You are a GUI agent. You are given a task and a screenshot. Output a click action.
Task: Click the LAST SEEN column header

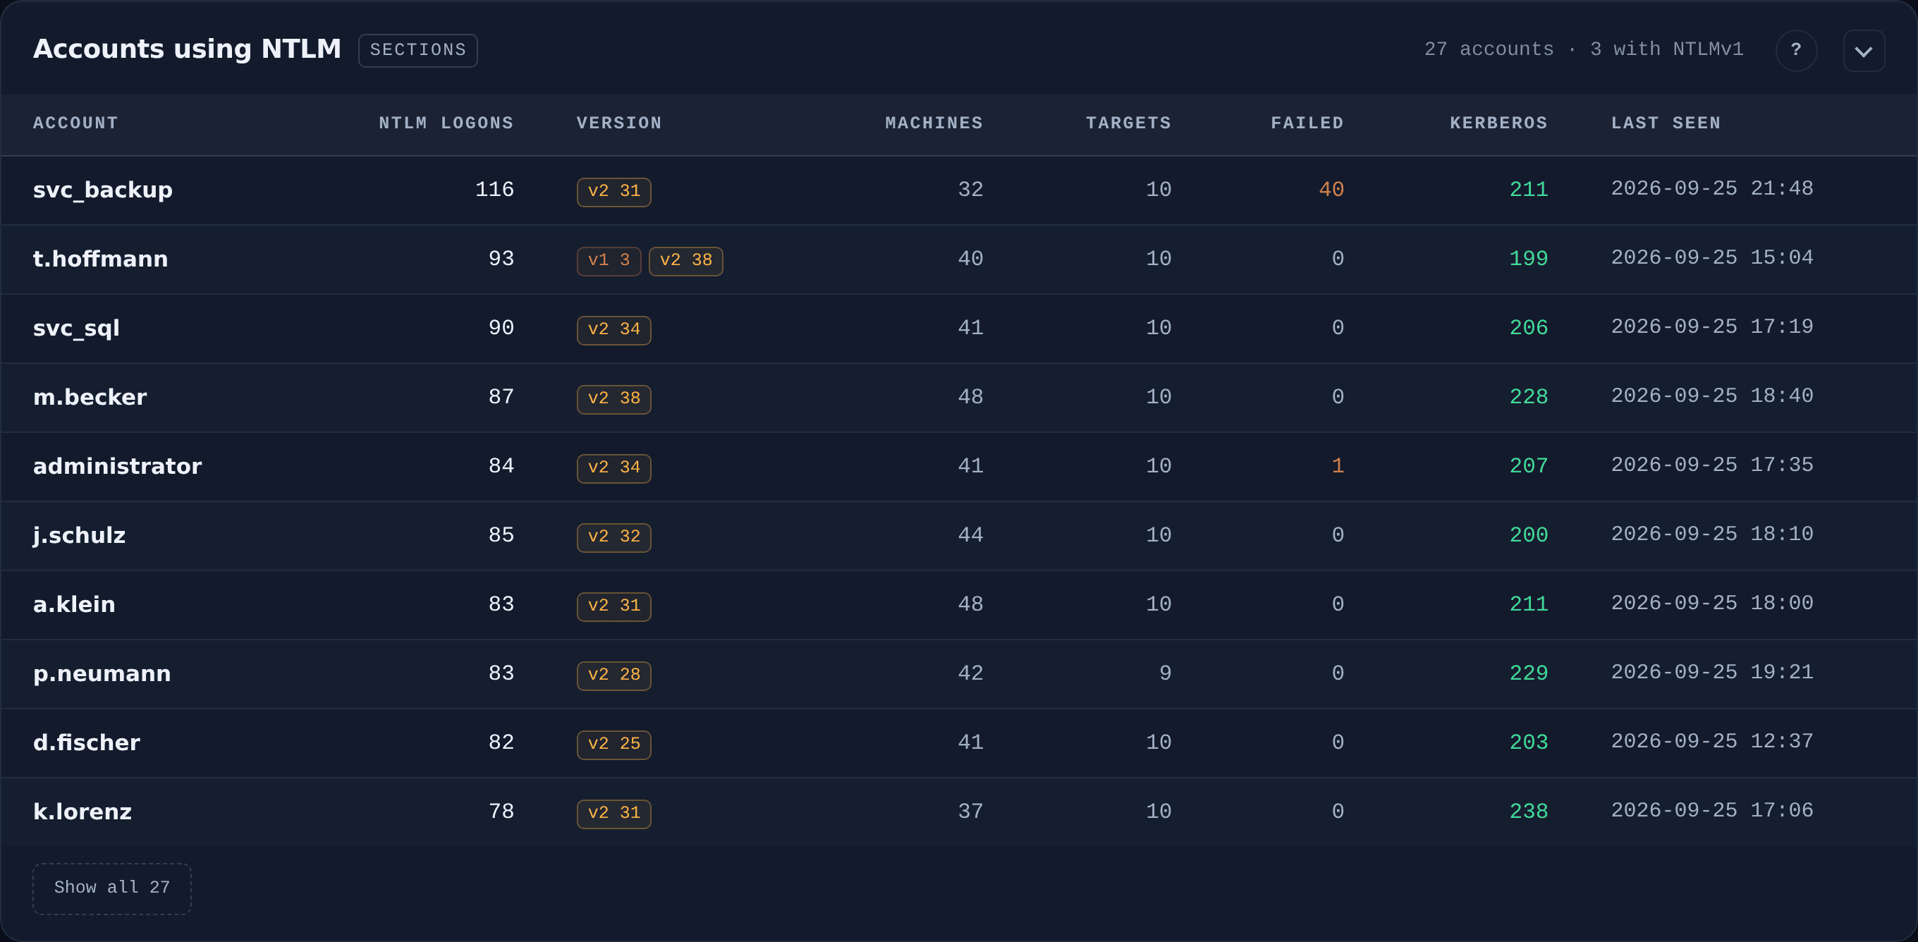pos(1666,123)
